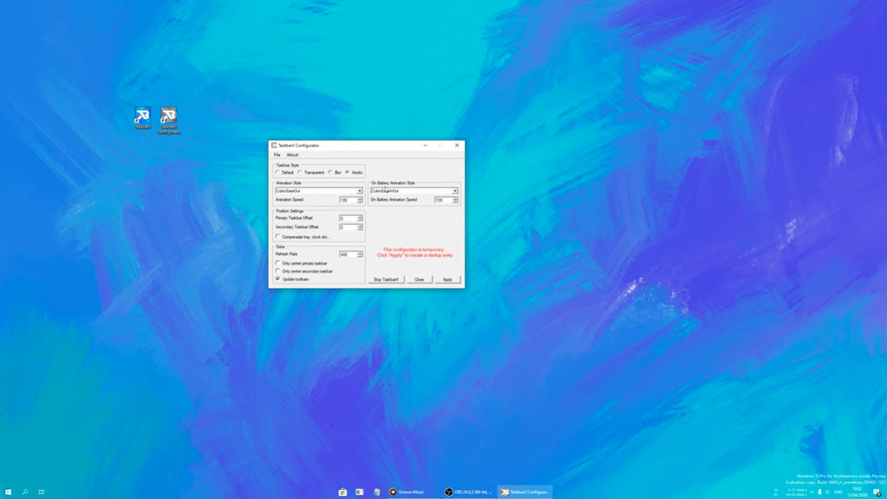The width and height of the screenshot is (887, 499).
Task: Open the pinned app beside Microsoft Store
Action: pyautogui.click(x=360, y=492)
